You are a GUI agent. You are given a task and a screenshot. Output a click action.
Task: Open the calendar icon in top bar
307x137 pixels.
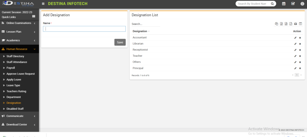tap(284, 4)
